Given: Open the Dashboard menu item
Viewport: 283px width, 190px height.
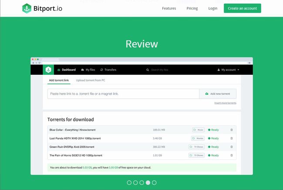Looking at the screenshot, I should 67,70.
